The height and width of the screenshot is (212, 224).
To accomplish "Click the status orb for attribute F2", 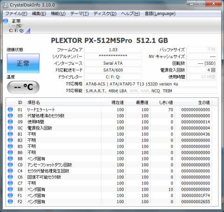I will pyautogui.click(x=10, y=202).
